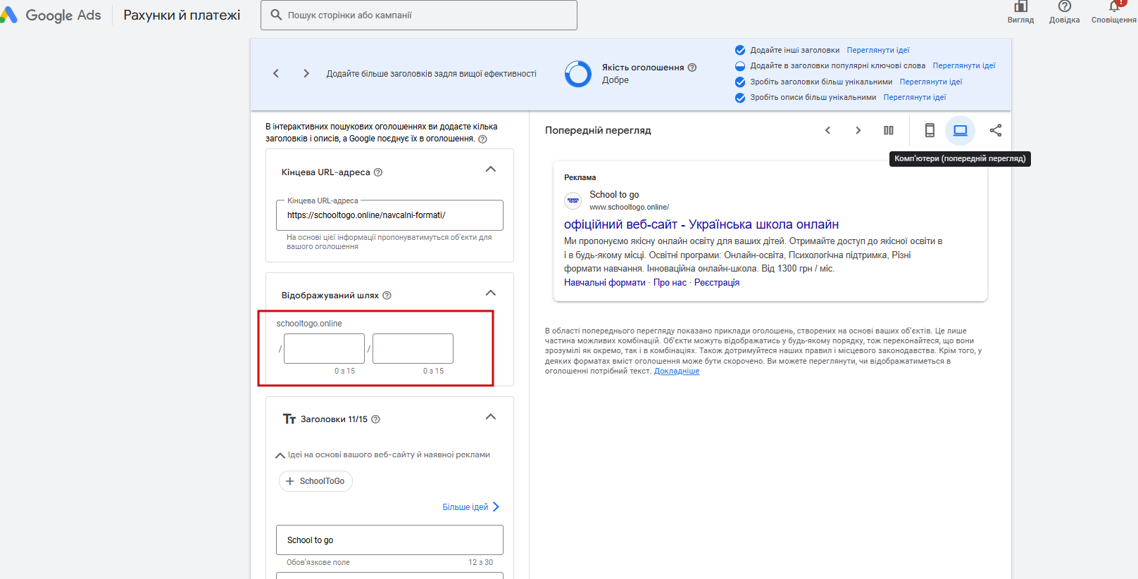The image size is (1138, 579).
Task: Open help icon beside Відображуваний шлях
Action: (x=387, y=295)
